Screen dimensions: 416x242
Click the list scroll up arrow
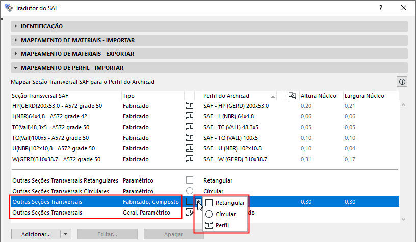(x=404, y=105)
